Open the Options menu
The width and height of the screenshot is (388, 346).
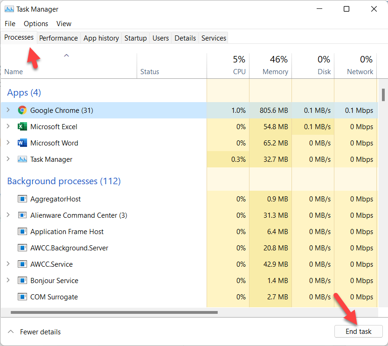36,24
